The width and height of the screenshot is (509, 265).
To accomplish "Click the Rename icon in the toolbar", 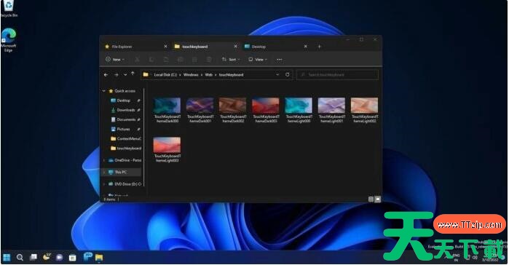I will 180,60.
